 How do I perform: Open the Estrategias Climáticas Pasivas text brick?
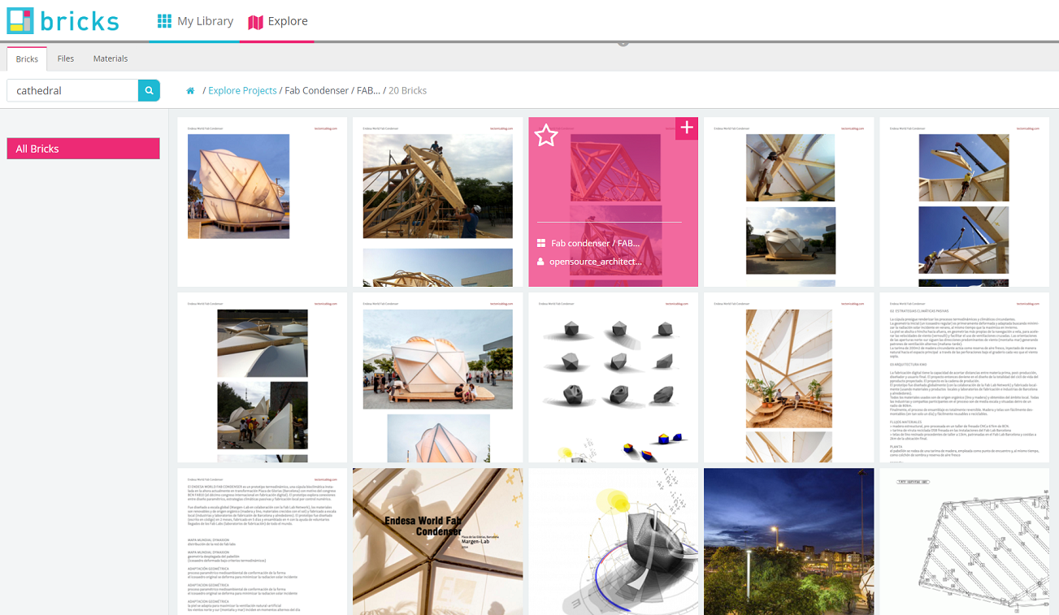point(965,378)
